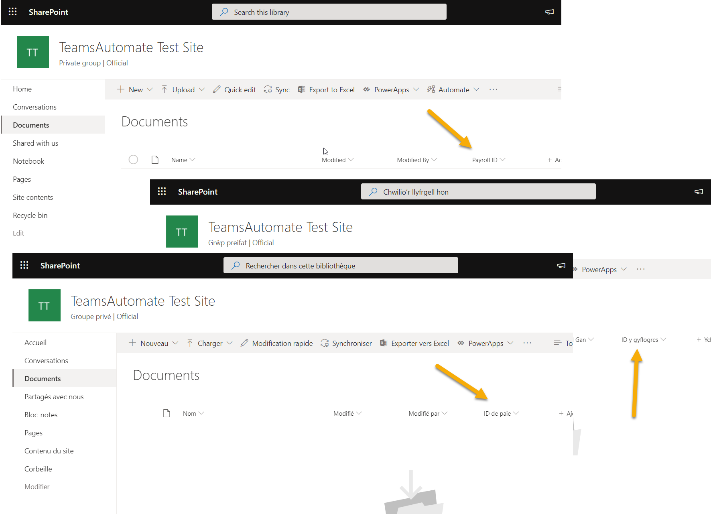Click Quick edit pencil button
711x514 pixels.
(x=234, y=89)
